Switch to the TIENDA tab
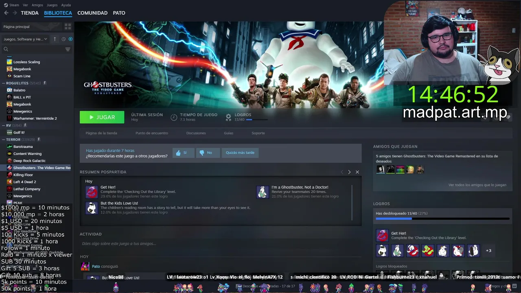The image size is (521, 293). 30,13
